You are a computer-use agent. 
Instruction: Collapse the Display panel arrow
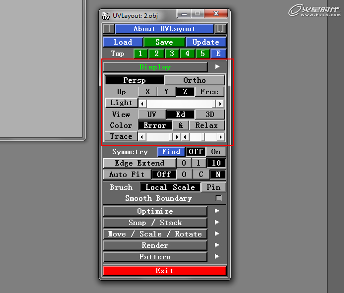tap(217, 67)
